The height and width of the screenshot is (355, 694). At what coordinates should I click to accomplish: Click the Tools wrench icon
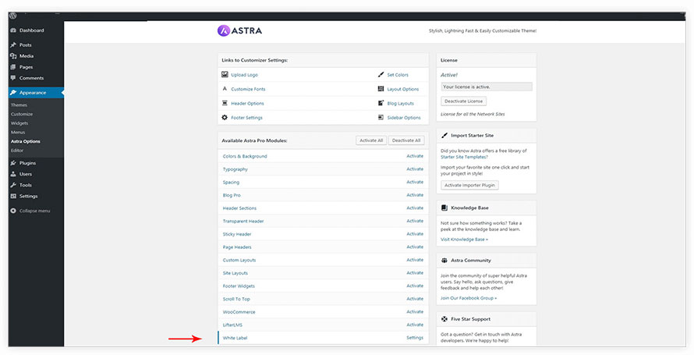coord(13,185)
